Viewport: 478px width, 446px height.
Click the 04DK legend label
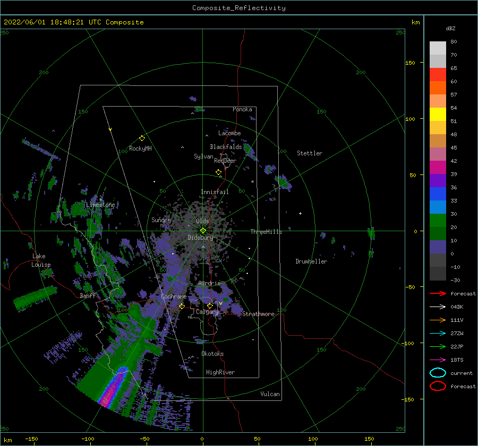pyautogui.click(x=457, y=307)
